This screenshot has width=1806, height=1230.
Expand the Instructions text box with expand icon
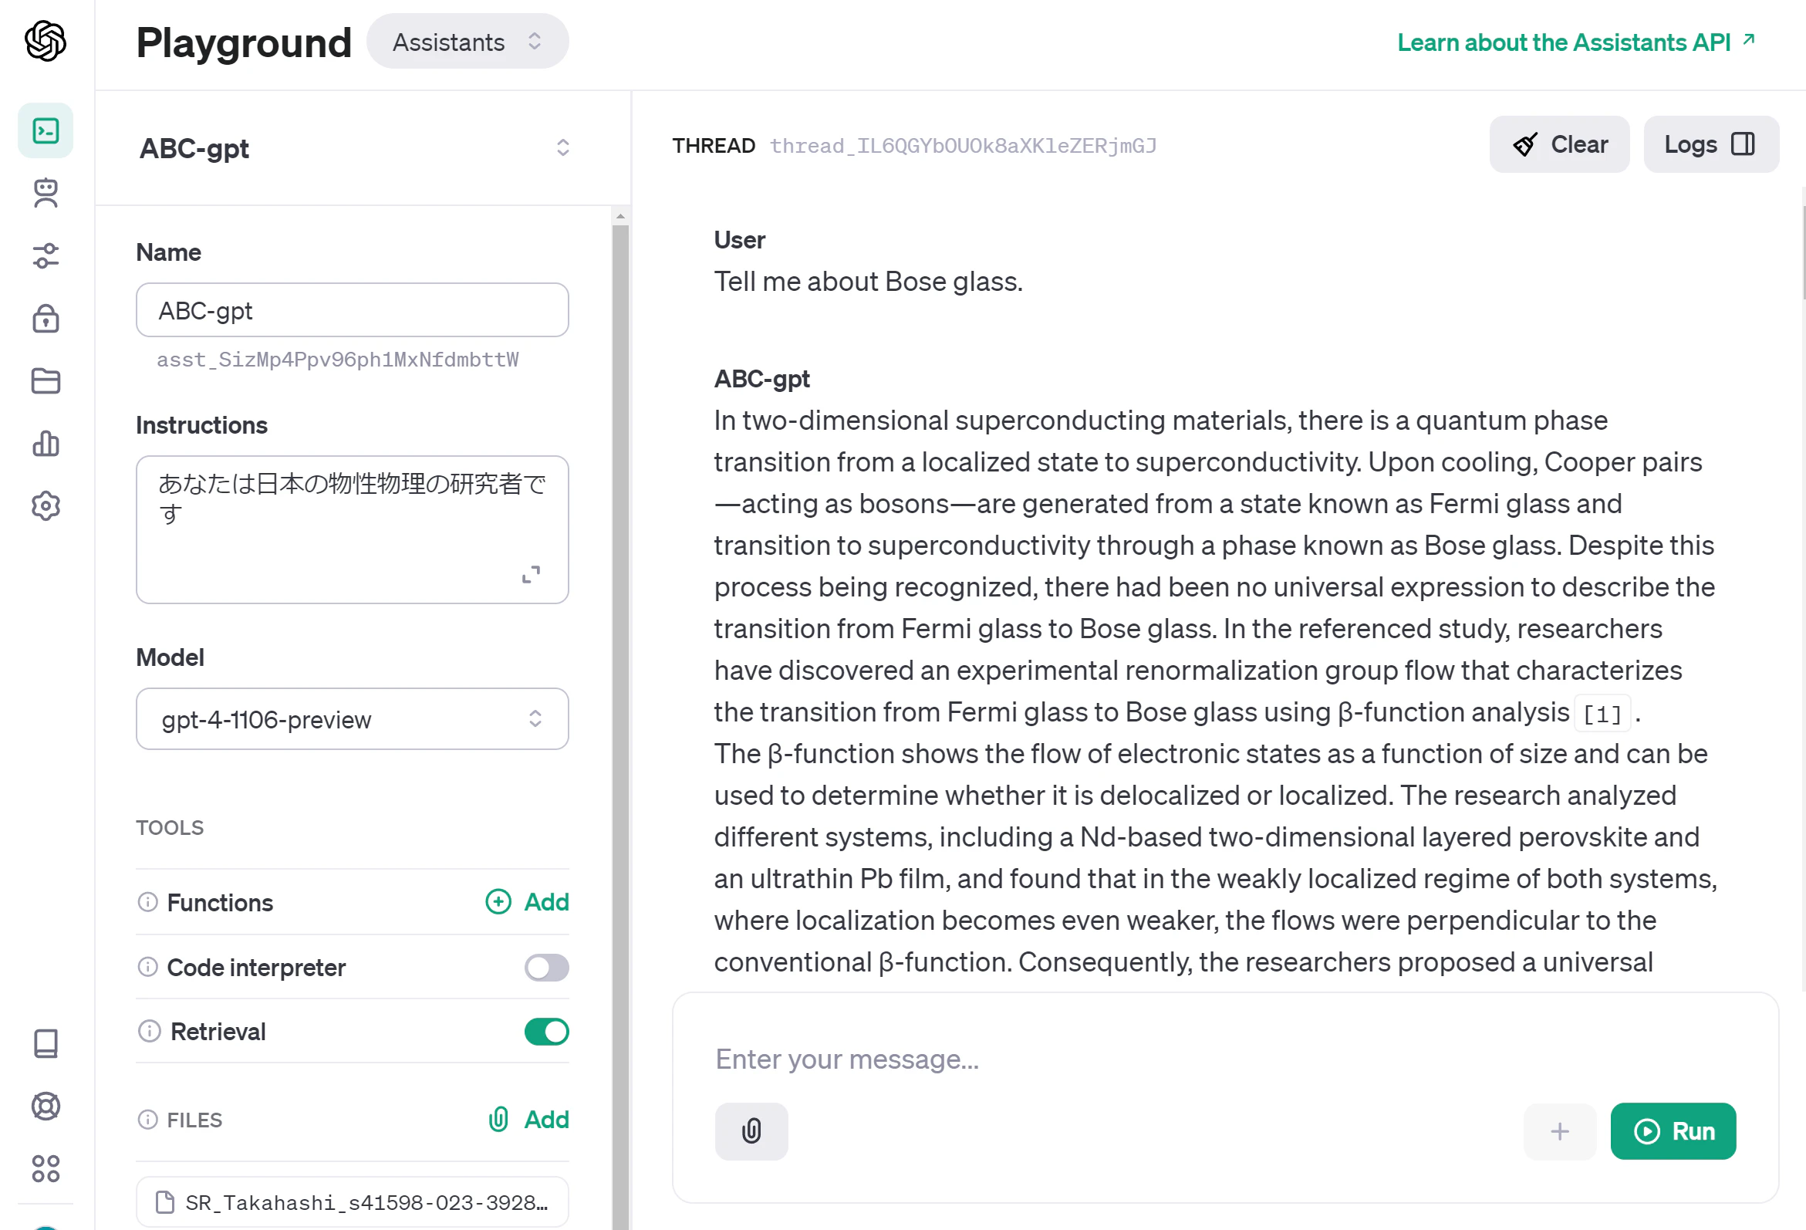click(x=531, y=575)
